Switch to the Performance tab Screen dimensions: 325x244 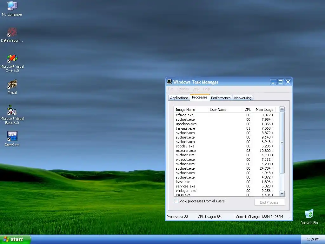click(x=221, y=98)
